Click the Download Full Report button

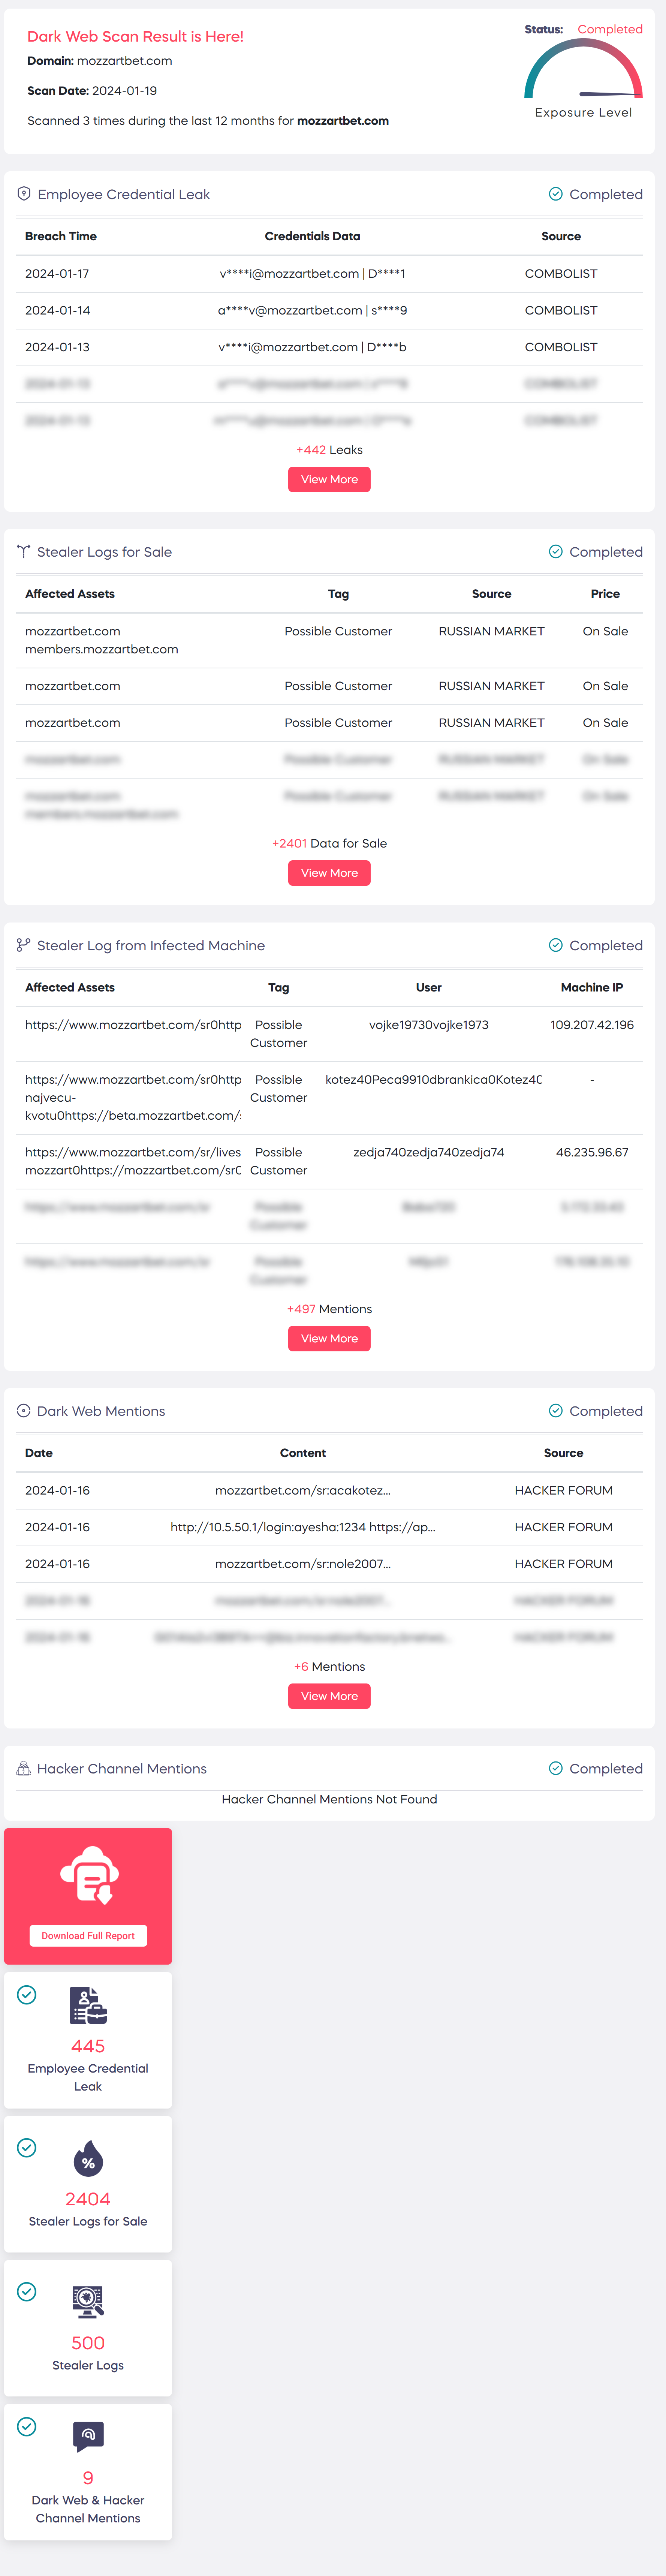coord(88,1936)
